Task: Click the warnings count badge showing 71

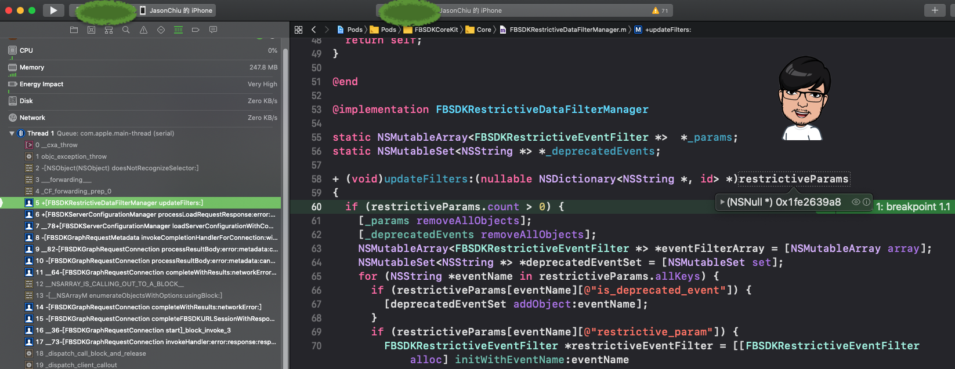Action: 660,10
